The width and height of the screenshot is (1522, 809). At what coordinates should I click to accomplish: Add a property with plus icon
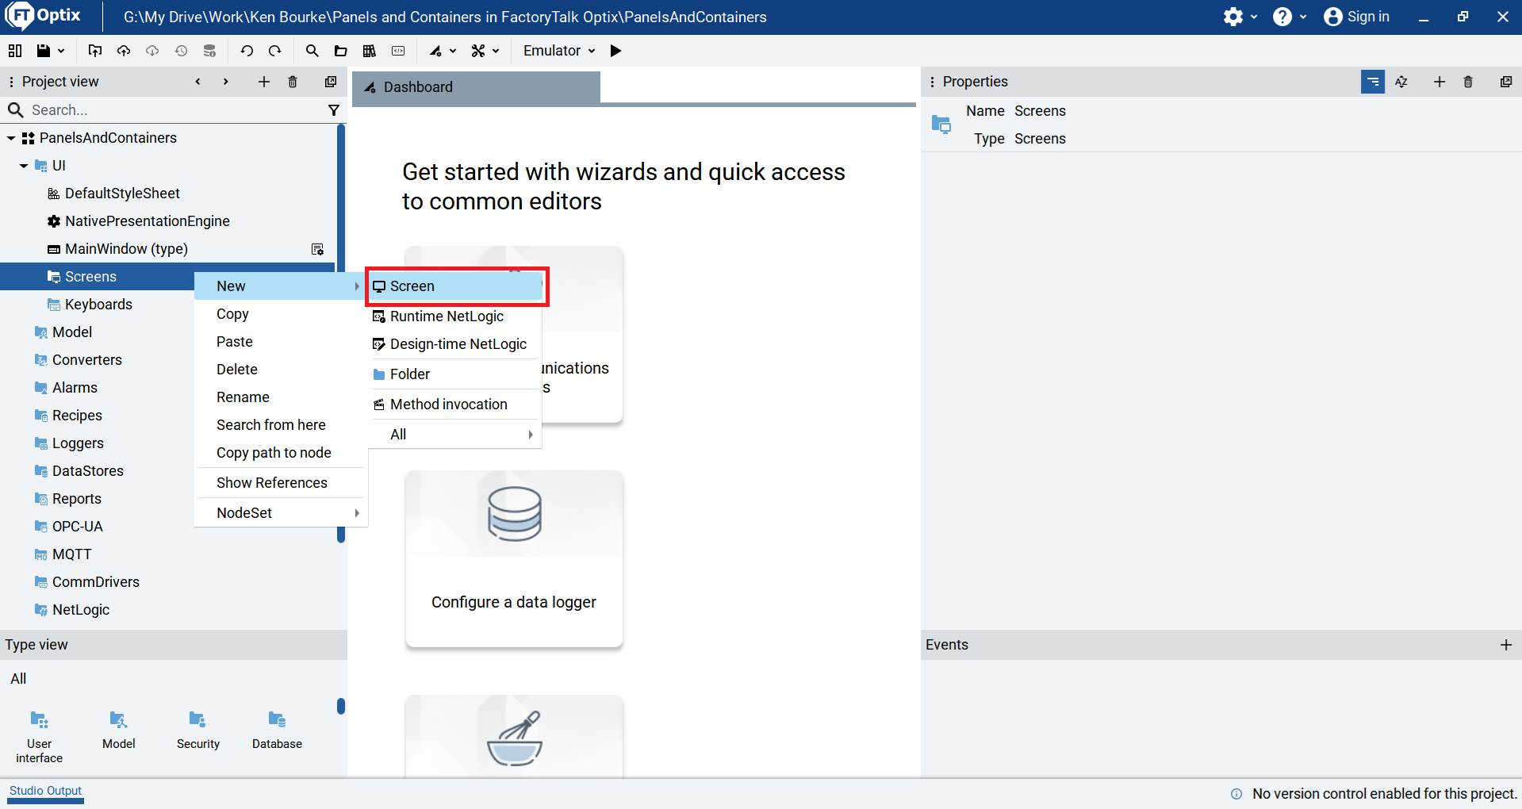coord(1440,82)
